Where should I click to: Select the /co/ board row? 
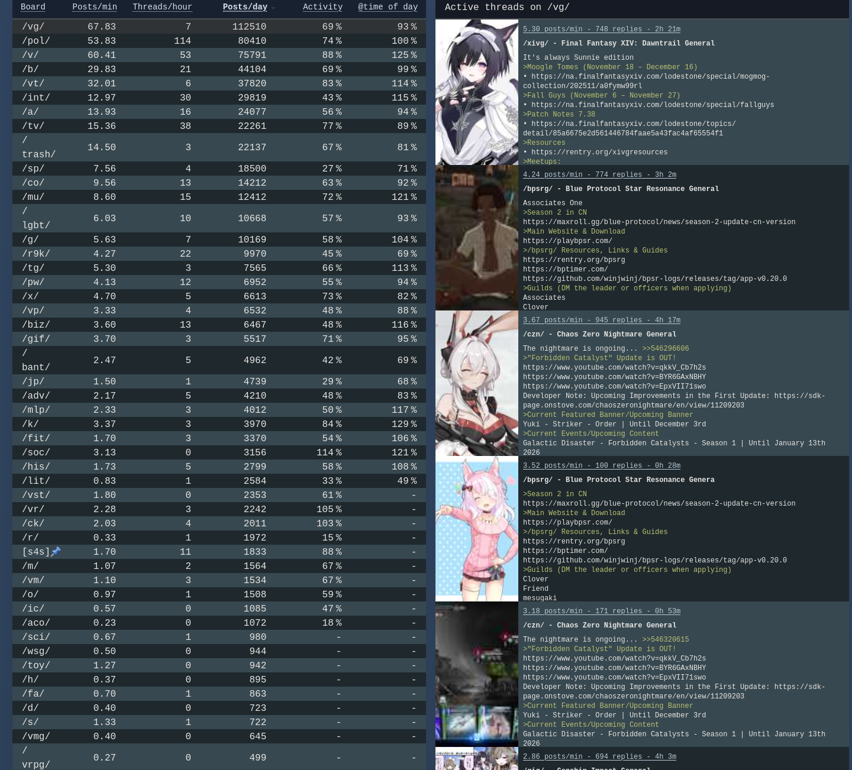(x=219, y=183)
